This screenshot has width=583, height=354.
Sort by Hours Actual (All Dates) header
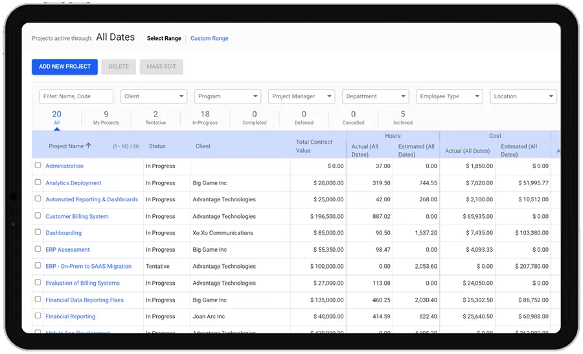tap(365, 150)
